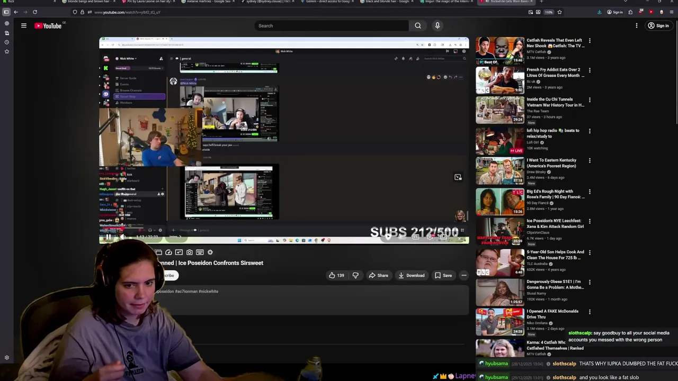Screen dimensions: 678x381
Task: Open the gear options icon below video
Action: pos(210,252)
